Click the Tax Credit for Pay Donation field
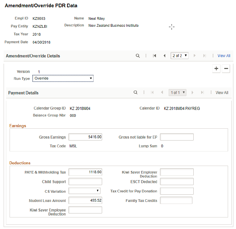 pyautogui.click(x=177, y=191)
